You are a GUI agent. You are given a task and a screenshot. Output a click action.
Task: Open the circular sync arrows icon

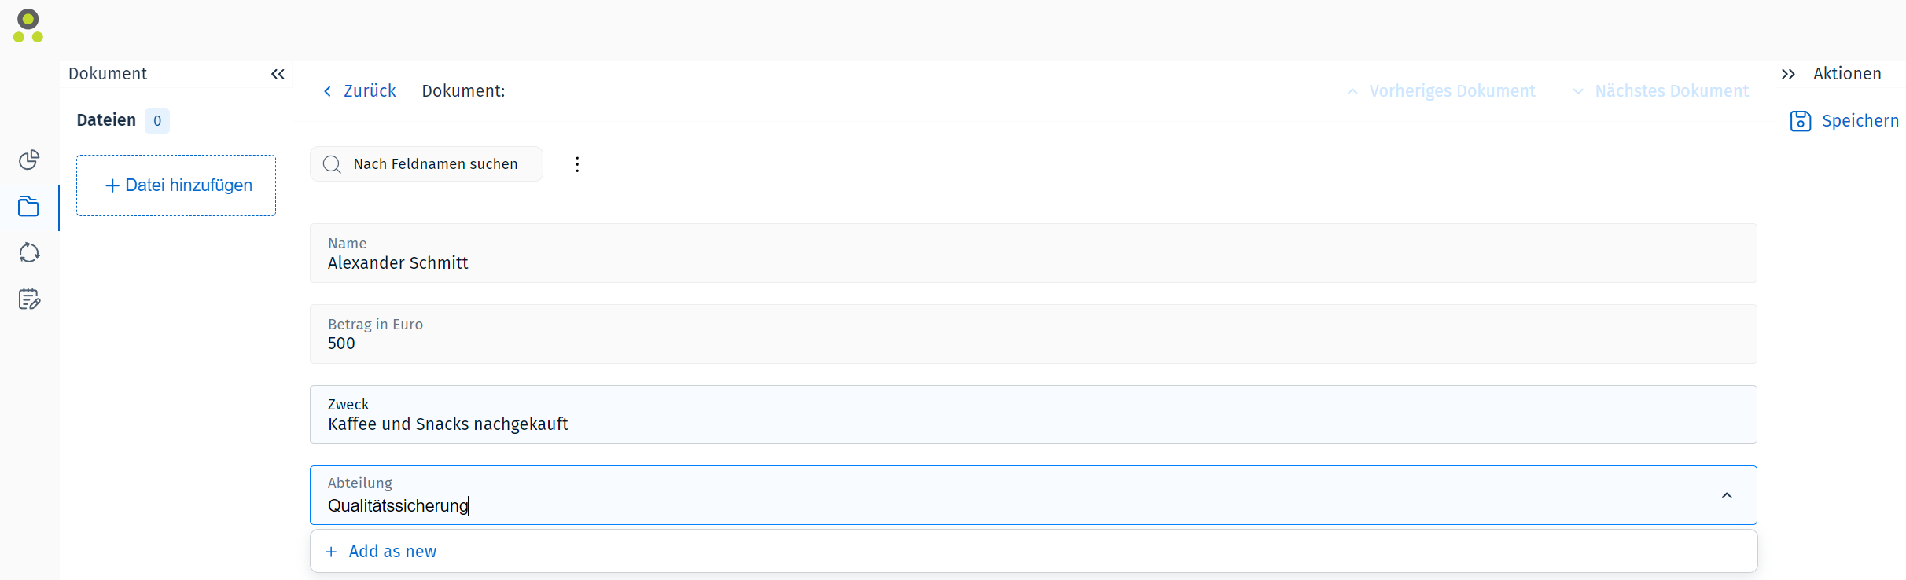tap(29, 252)
